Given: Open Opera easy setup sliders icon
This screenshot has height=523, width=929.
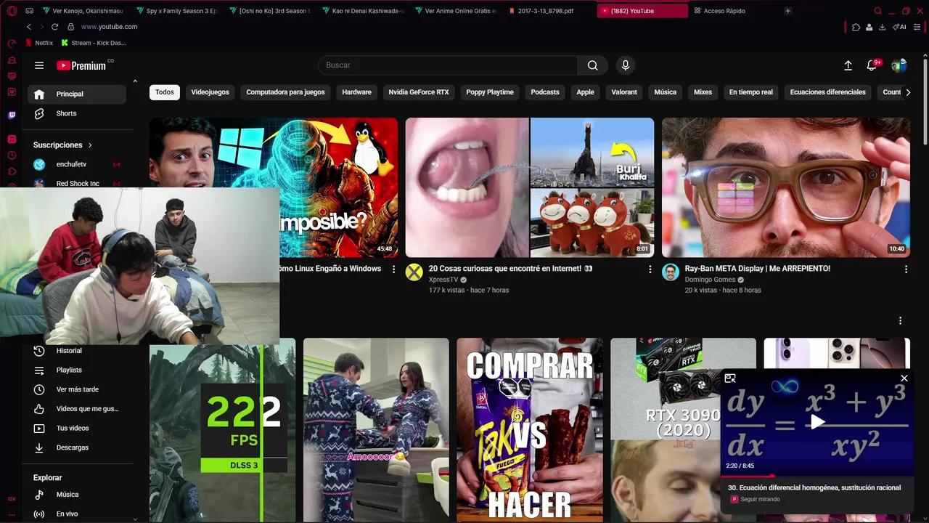Looking at the screenshot, I should pos(918,27).
